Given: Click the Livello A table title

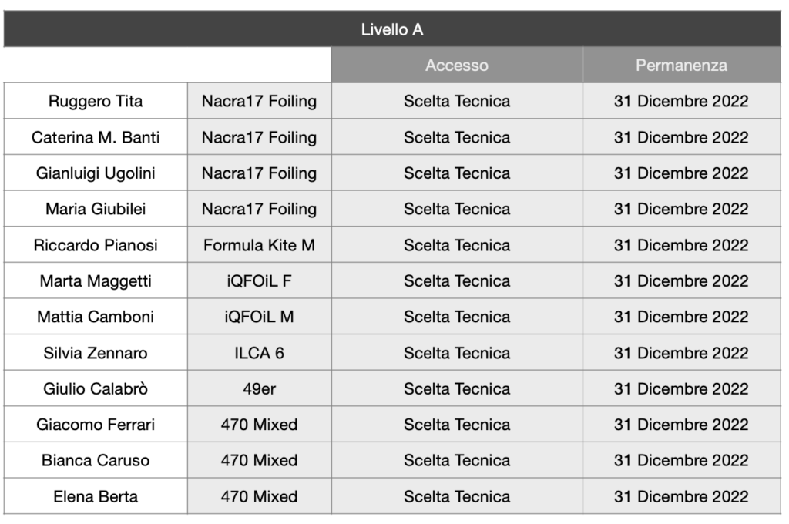Looking at the screenshot, I should point(392,30).
